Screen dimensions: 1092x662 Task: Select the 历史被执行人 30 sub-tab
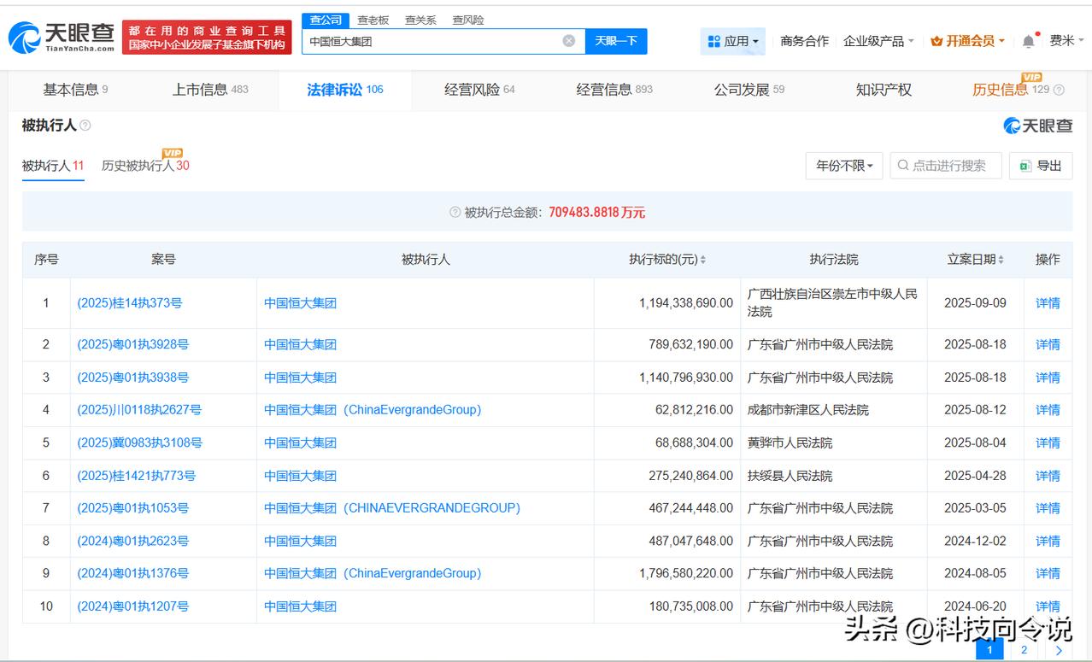[145, 166]
